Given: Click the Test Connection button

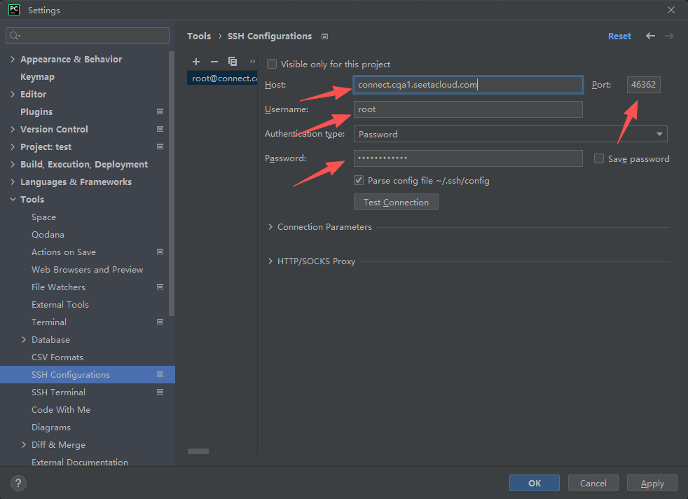Looking at the screenshot, I should [396, 202].
